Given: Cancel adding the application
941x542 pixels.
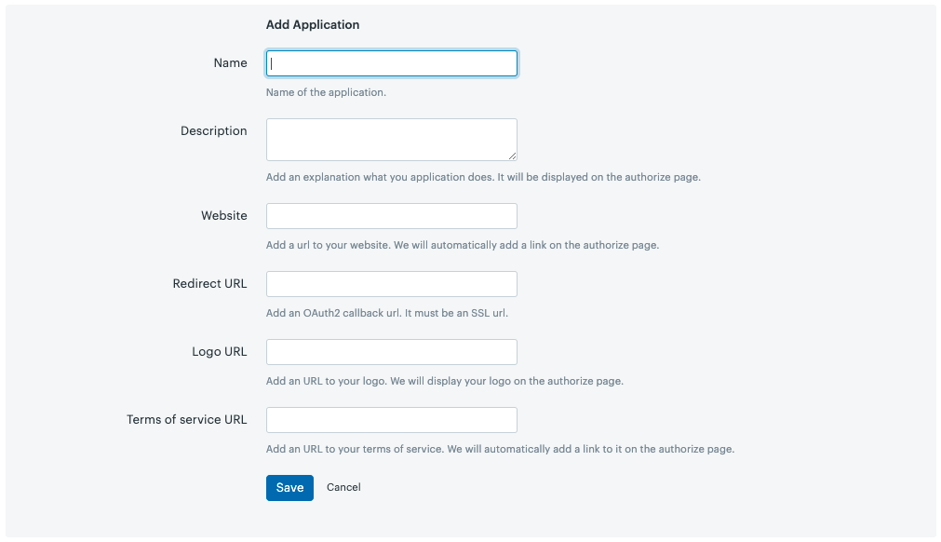Looking at the screenshot, I should click(x=343, y=488).
